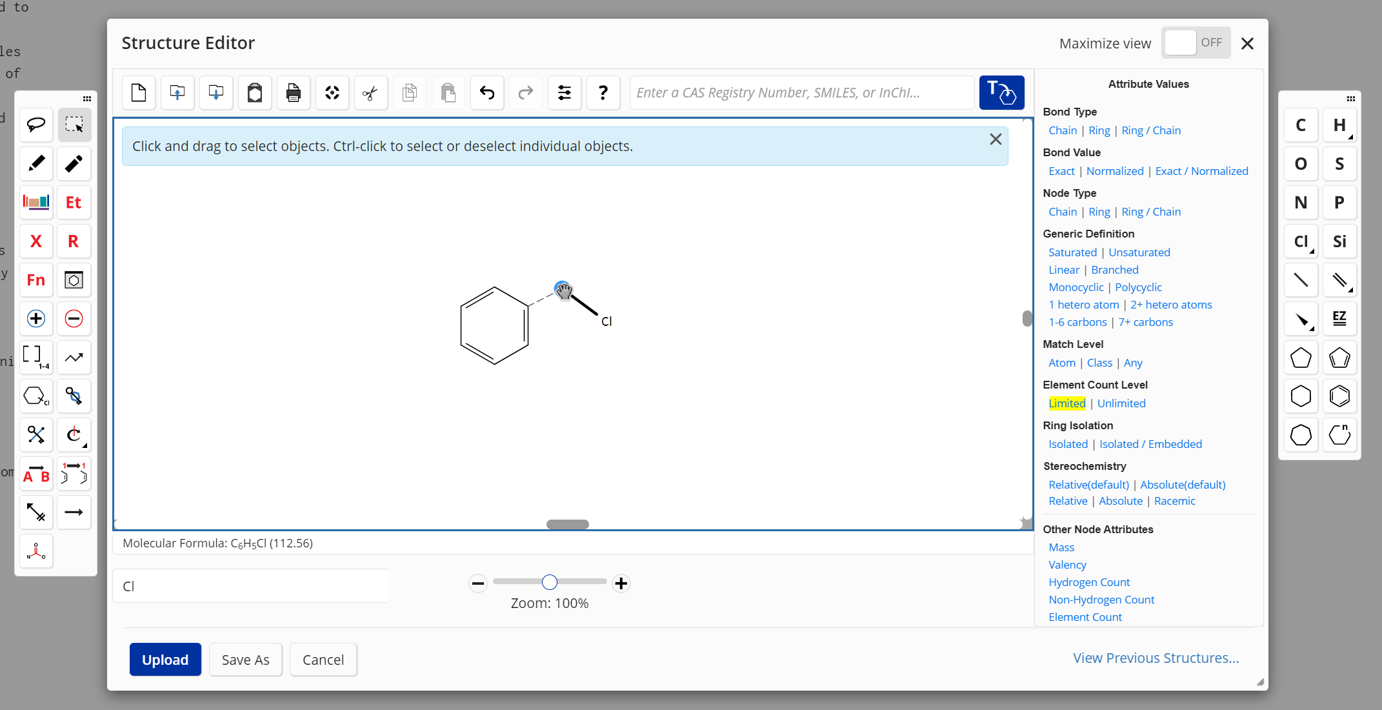1382x710 pixels.
Task: Select the variable ring size template
Action: pos(1339,435)
